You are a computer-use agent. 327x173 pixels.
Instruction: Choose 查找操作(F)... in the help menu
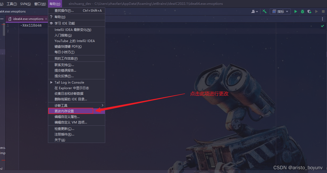coord(76,11)
